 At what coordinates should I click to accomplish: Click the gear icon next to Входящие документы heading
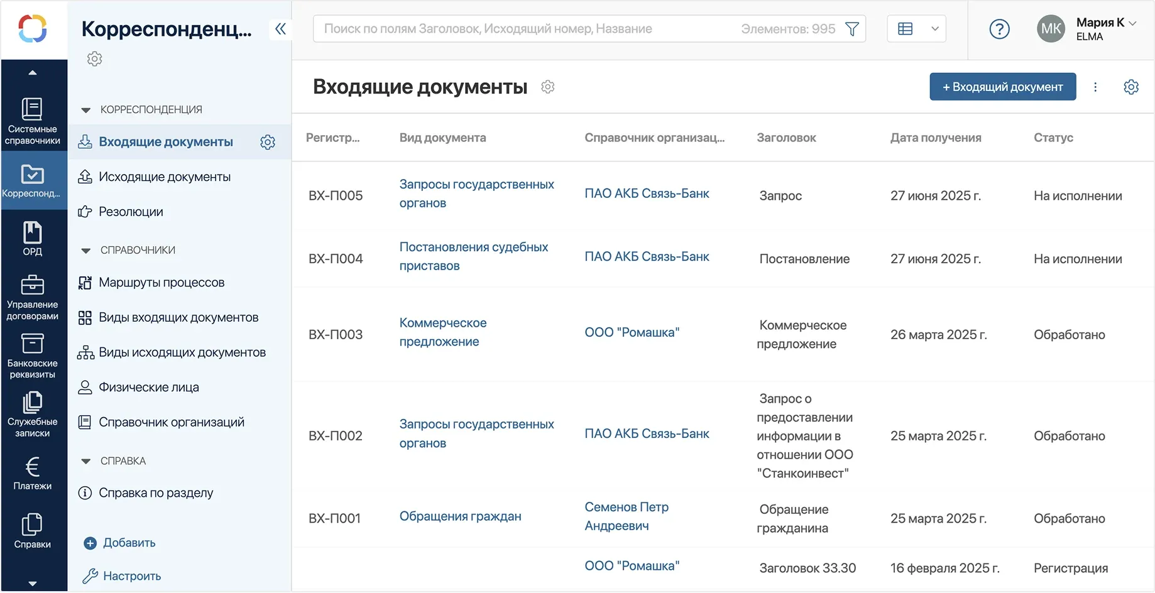point(547,87)
